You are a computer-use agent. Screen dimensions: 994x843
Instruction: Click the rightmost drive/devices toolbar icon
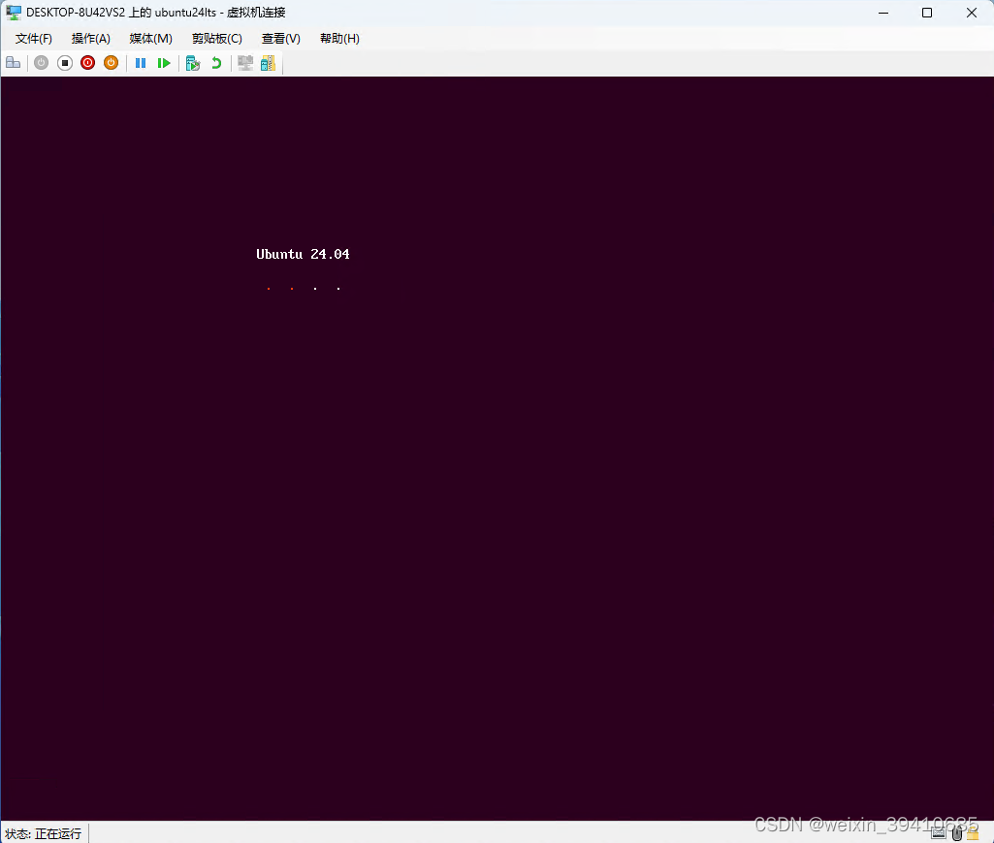point(268,62)
